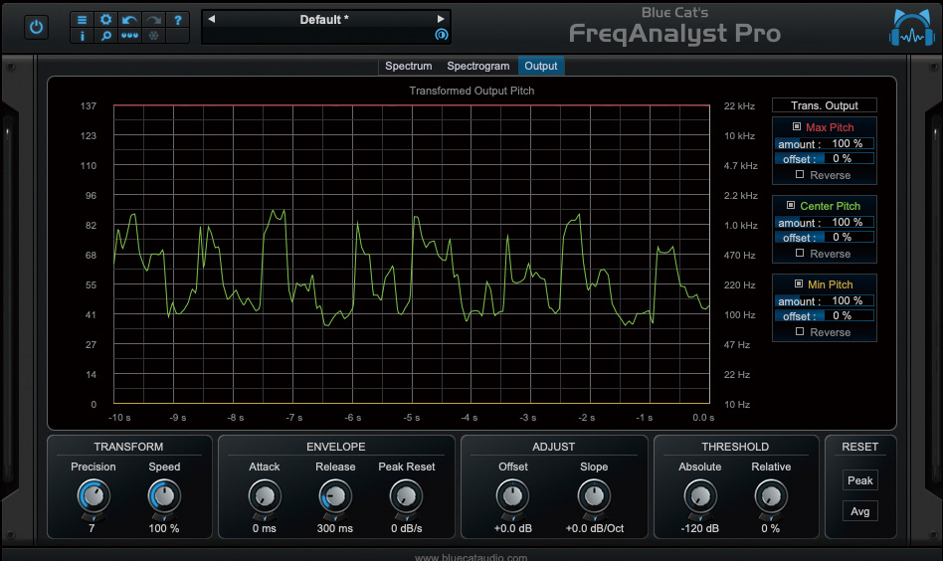Click the Attack knob

[x=265, y=496]
